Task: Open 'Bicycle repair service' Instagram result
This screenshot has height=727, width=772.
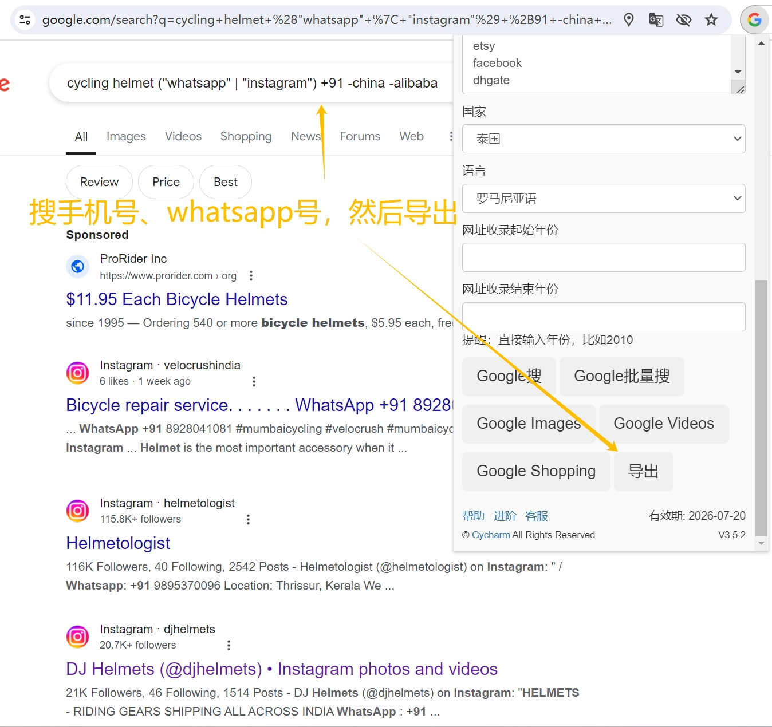Action: point(259,405)
